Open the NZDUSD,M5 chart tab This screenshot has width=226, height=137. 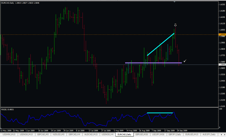coord(58,134)
